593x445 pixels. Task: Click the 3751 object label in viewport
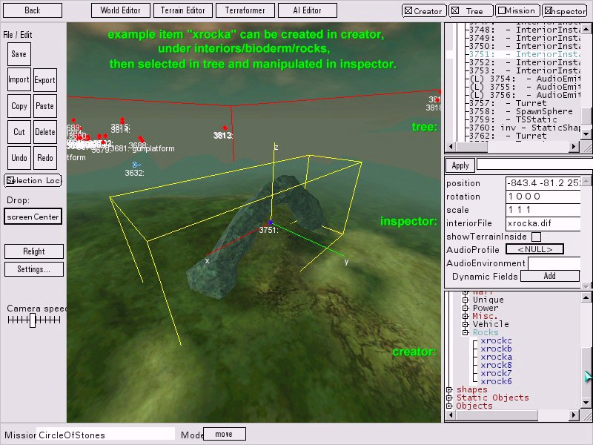(268, 230)
